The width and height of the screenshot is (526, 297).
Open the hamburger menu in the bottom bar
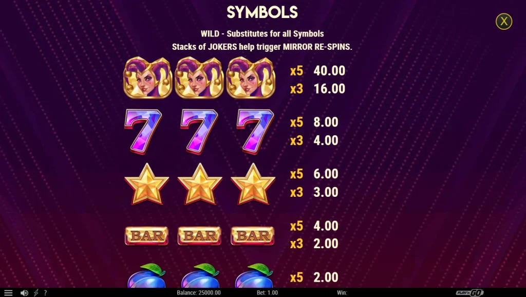(x=8, y=293)
